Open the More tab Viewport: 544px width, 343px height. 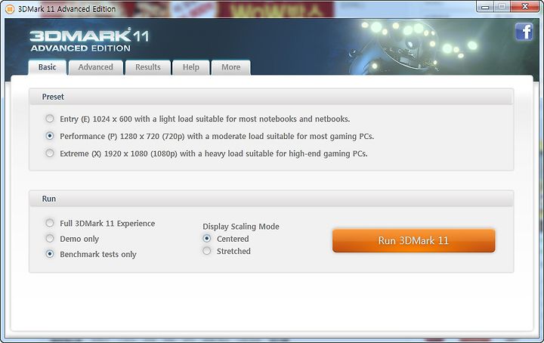coord(230,67)
